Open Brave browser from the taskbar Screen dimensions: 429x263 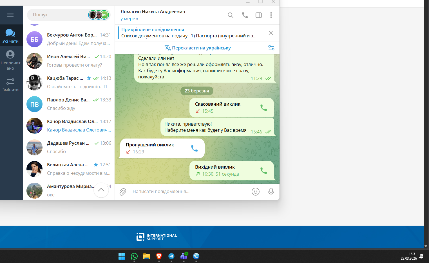click(159, 256)
